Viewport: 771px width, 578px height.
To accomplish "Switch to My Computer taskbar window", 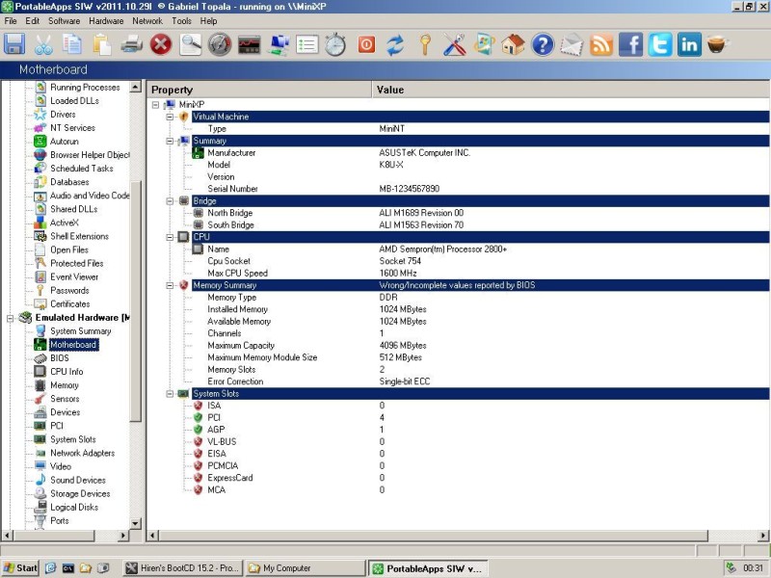I will click(x=305, y=568).
